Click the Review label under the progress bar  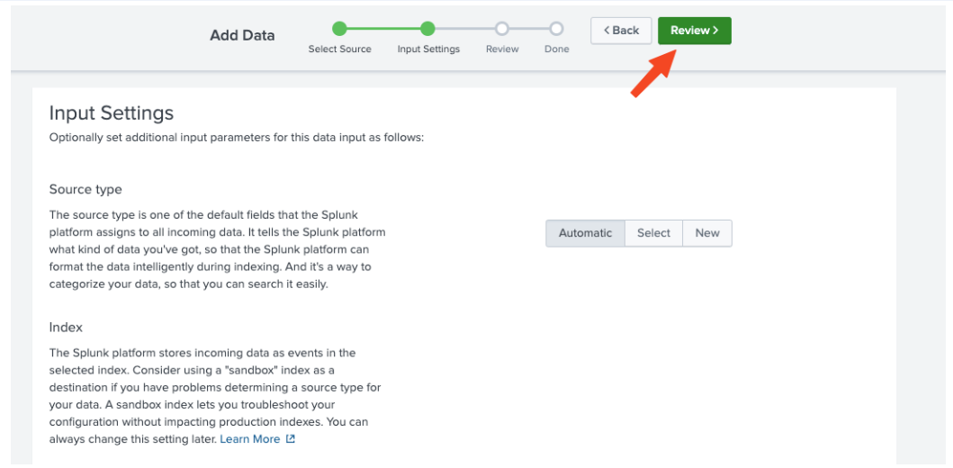[502, 49]
